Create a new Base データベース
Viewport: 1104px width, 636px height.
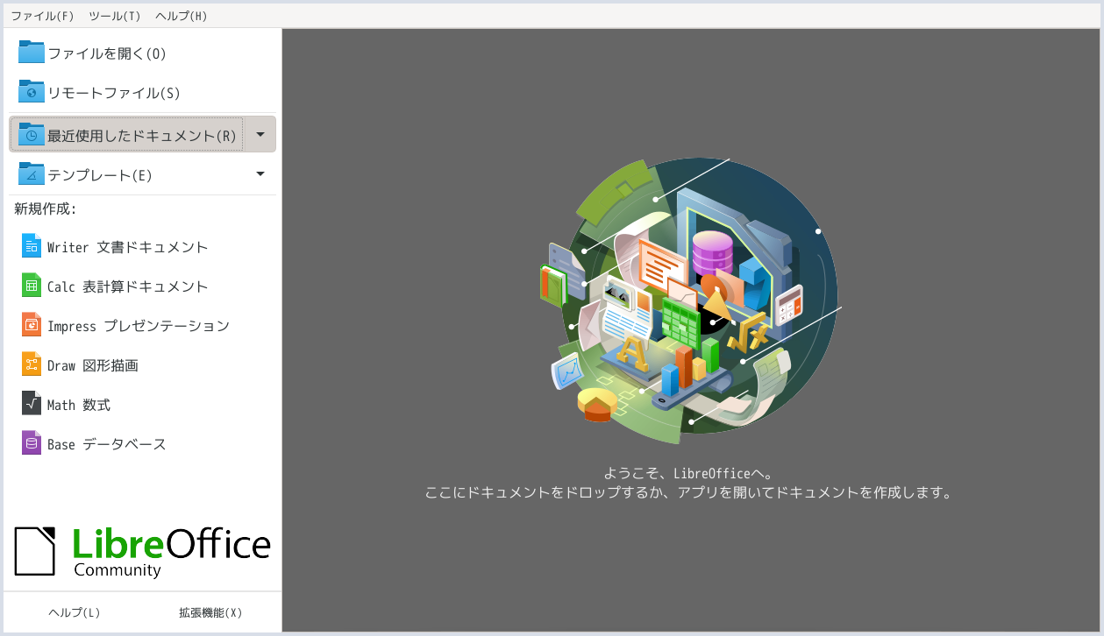click(142, 444)
